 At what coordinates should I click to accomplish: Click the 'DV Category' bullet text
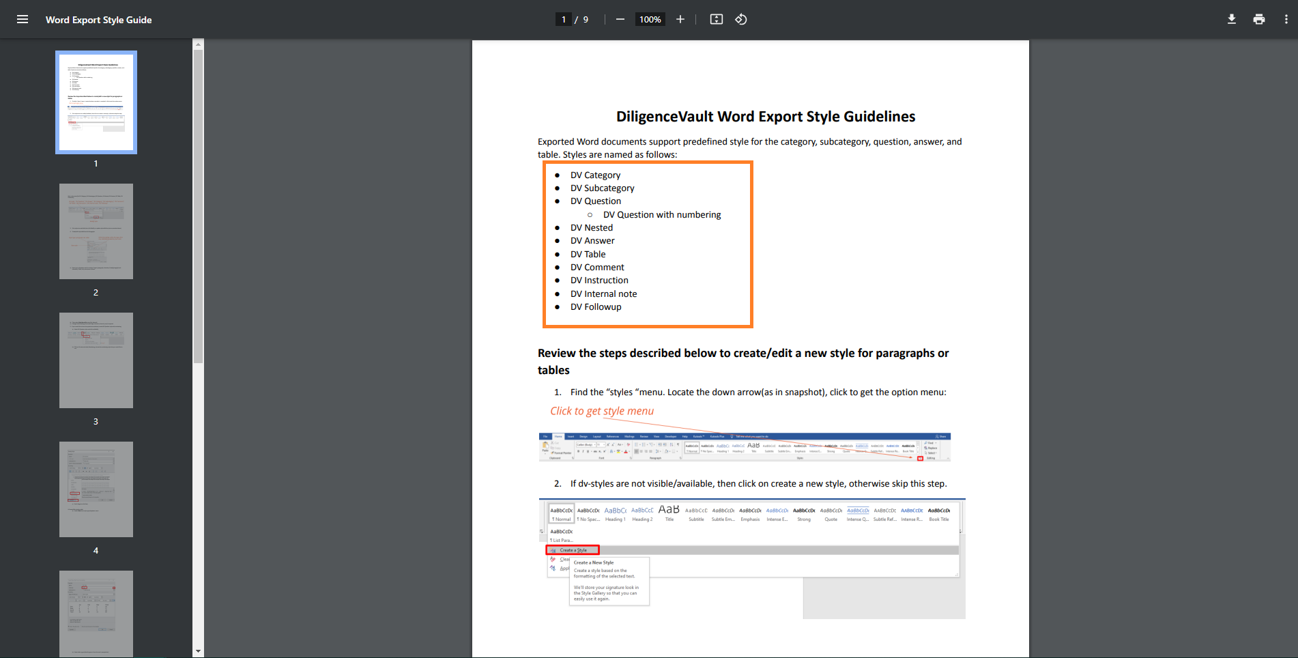[x=595, y=175]
